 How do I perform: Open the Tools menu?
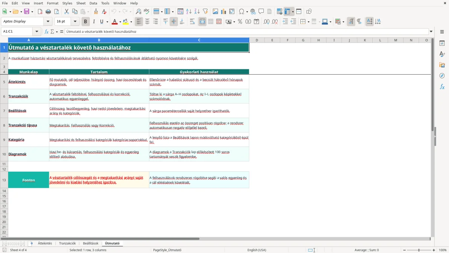tap(105, 3)
